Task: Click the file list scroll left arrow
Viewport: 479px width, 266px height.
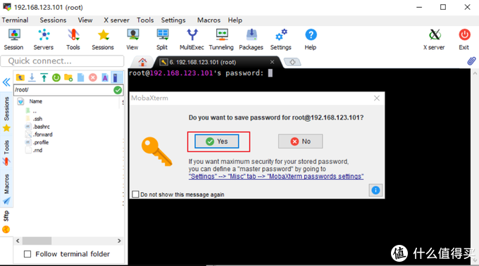Action: pos(18,241)
